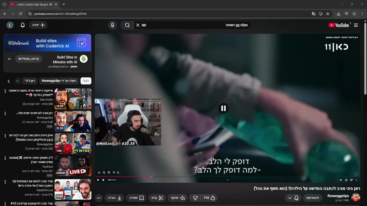Go back with browser back arrow
The height and width of the screenshot is (206, 367).
[x=5, y=14]
